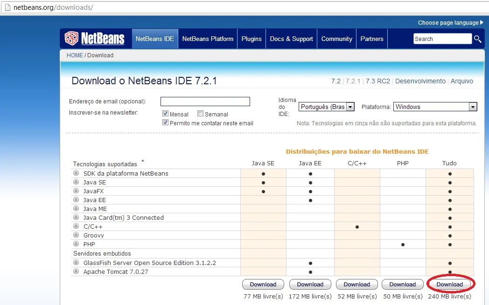Open info icon next to JavaFX
Viewport: 489px width, 305px height.
76,191
